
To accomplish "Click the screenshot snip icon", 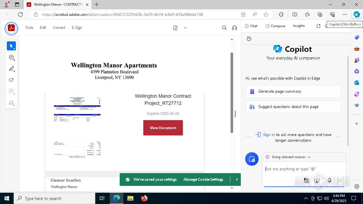I will (317, 180).
